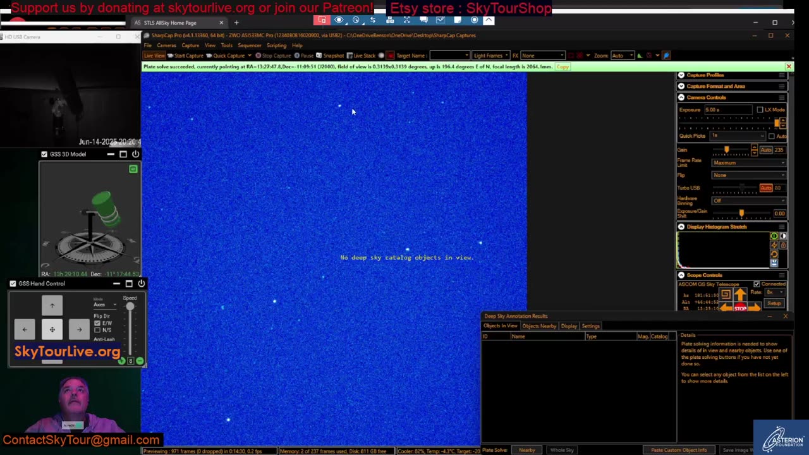This screenshot has height=455, width=809.
Task: Toggle the scope Connected checkbox
Action: [757, 284]
